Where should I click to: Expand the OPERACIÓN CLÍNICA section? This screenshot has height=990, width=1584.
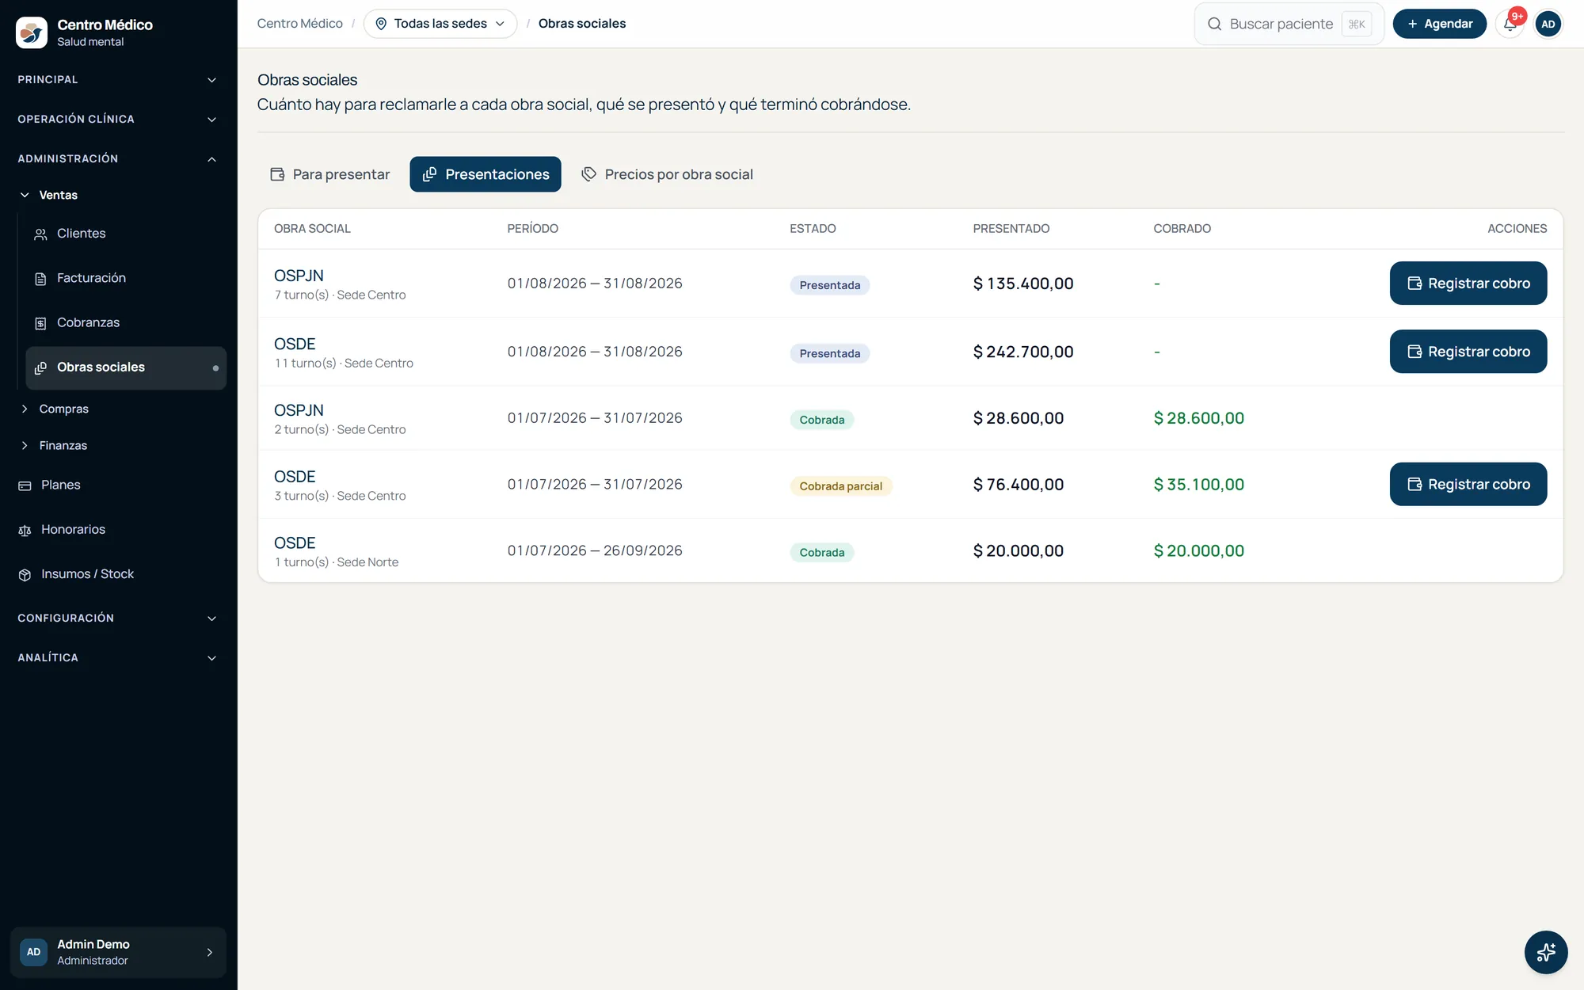click(118, 119)
